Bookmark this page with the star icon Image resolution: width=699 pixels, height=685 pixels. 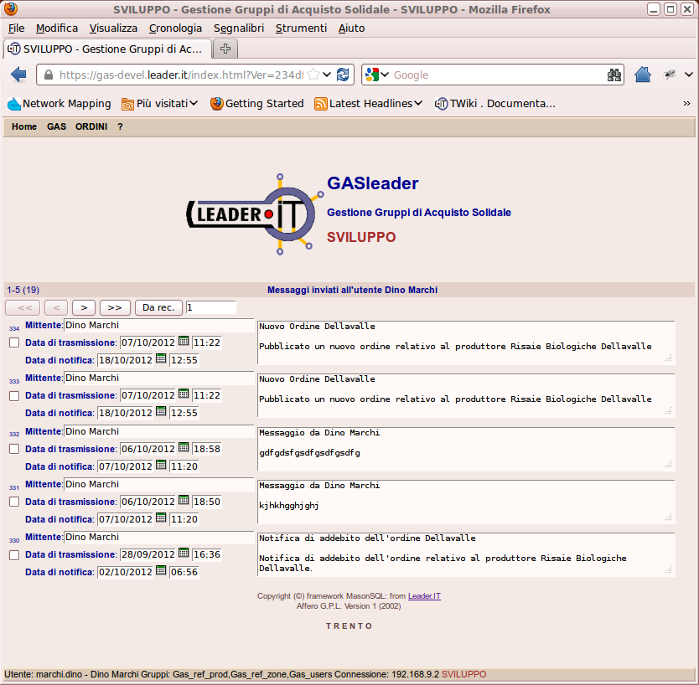pyautogui.click(x=313, y=75)
